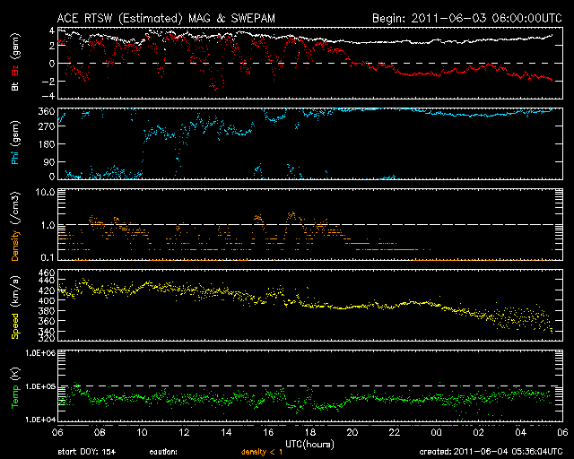Click the '0.1' tick label on Density axis
This screenshot has height=459, width=574.
pyautogui.click(x=48, y=257)
